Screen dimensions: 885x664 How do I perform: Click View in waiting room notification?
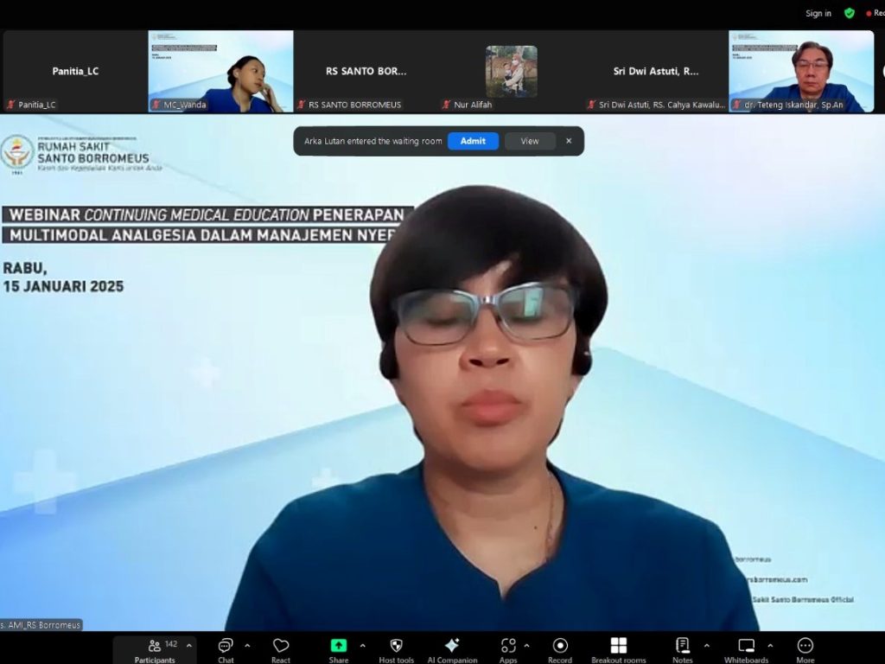[530, 141]
